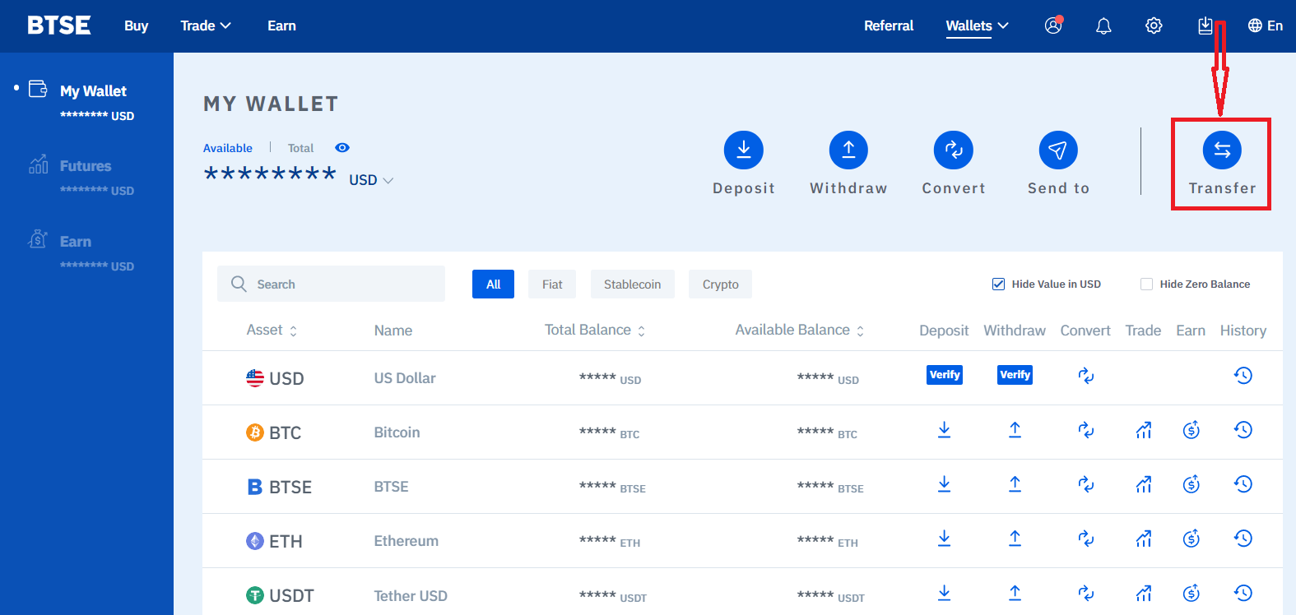Image resolution: width=1296 pixels, height=615 pixels.
Task: Expand the Wallets dropdown menu
Action: [x=977, y=26]
